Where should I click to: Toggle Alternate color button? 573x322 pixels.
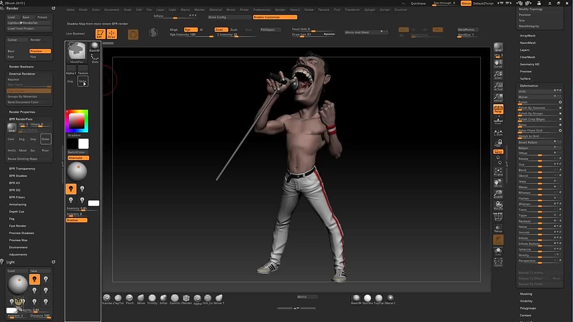[x=78, y=158]
